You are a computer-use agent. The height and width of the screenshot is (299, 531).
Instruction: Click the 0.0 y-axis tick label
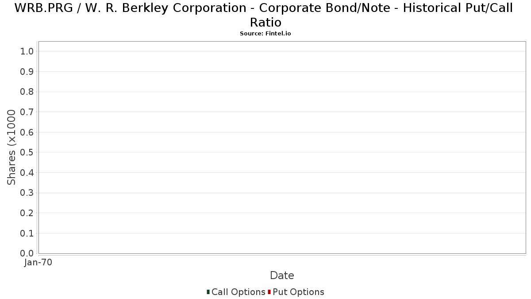click(27, 253)
